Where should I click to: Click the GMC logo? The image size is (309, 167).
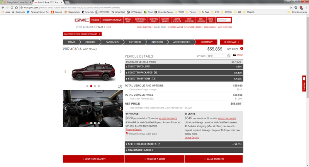pyautogui.click(x=81, y=20)
